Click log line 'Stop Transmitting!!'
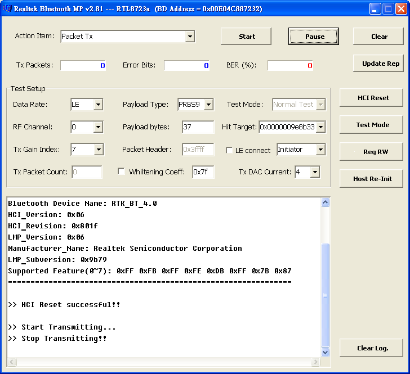The width and height of the screenshot is (410, 374). (57, 338)
